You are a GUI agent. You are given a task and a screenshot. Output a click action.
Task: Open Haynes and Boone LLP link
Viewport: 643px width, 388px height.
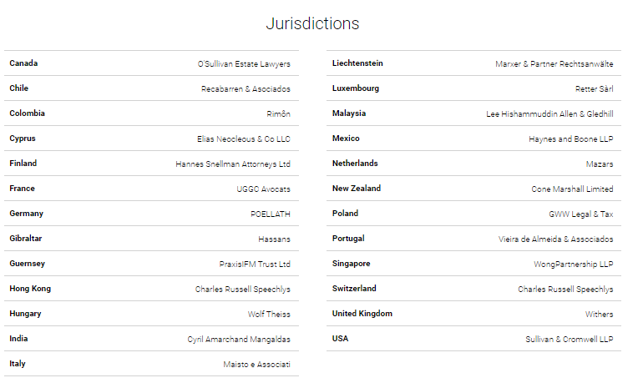570,139
